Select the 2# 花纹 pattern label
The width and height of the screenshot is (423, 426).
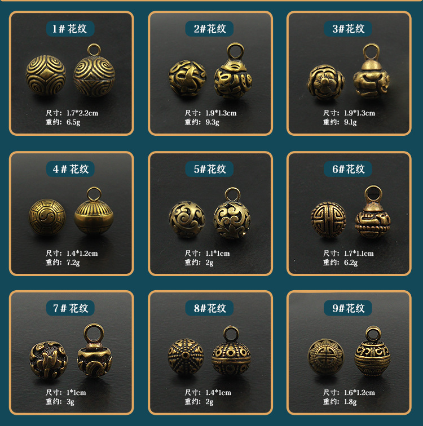(x=209, y=29)
